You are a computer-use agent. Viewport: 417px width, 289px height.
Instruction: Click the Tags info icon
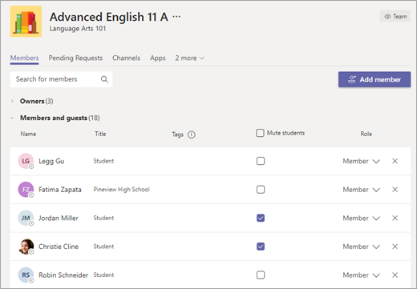click(x=192, y=134)
